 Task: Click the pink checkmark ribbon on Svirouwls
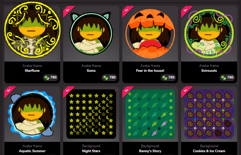pos(186,11)
